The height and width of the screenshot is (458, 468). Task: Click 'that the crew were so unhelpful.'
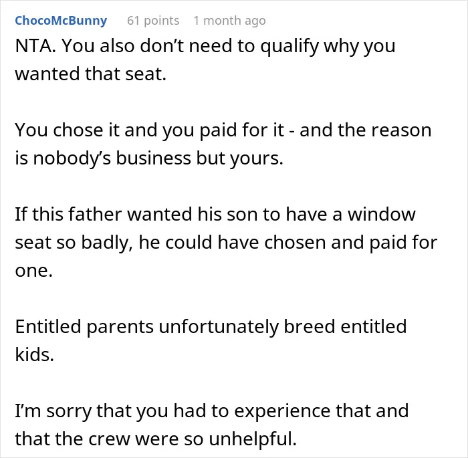(156, 439)
